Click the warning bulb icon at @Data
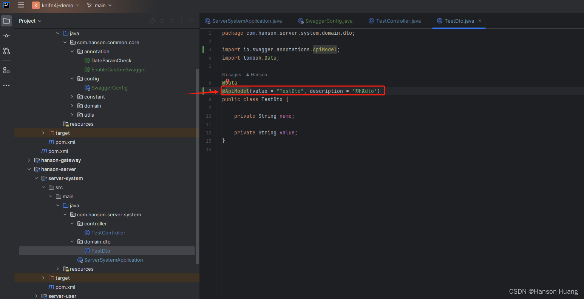 point(227,81)
